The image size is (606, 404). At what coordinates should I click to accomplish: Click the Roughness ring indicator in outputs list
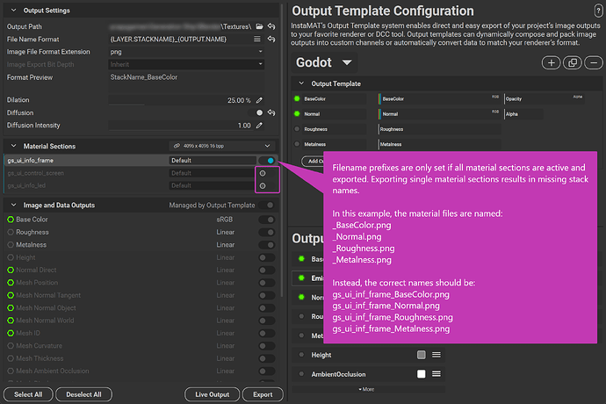[x=11, y=232]
